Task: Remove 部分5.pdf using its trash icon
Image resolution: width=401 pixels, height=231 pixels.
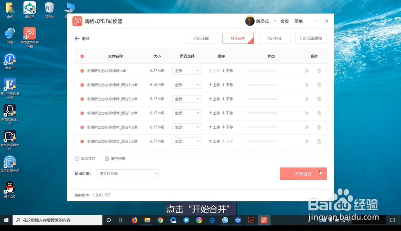Action: (x=319, y=141)
